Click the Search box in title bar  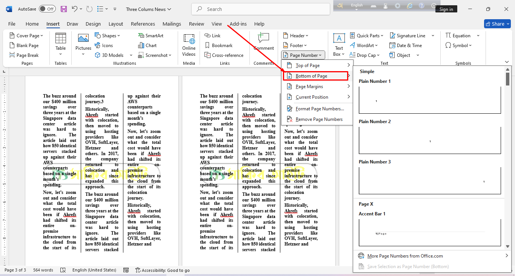tap(260, 9)
